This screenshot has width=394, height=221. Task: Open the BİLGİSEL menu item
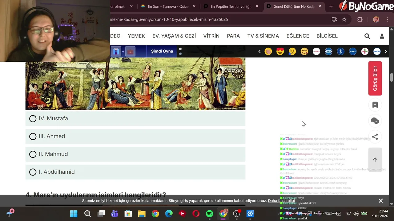point(327,36)
